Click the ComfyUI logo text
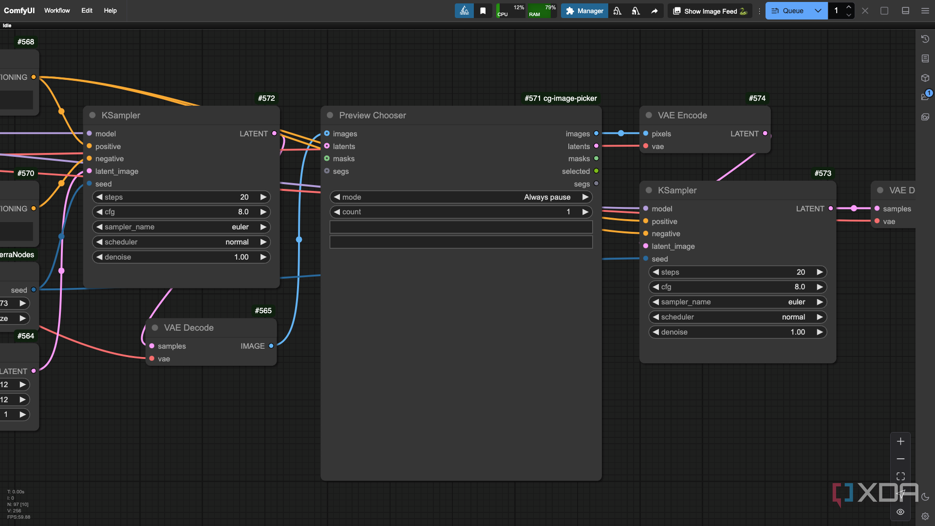 pyautogui.click(x=19, y=11)
